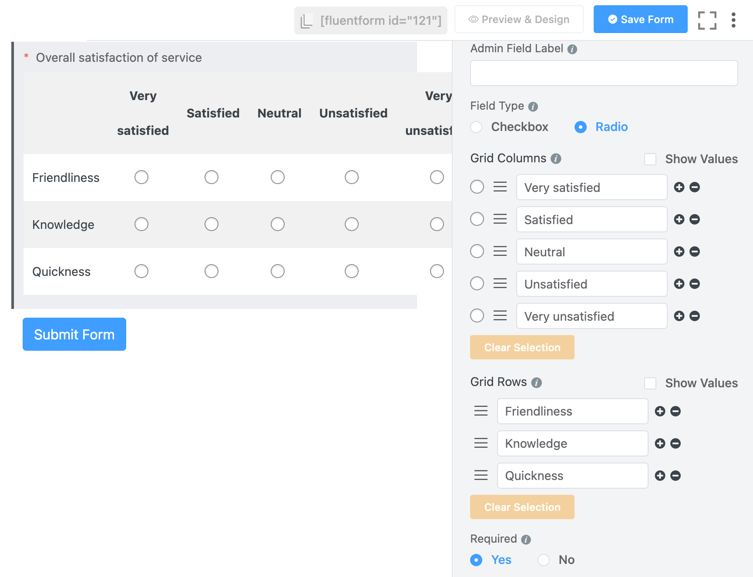Click the Save Form button

tap(640, 19)
